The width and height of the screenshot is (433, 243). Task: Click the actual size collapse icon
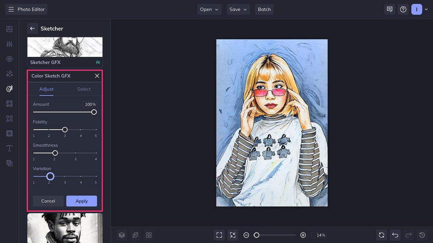(233, 235)
